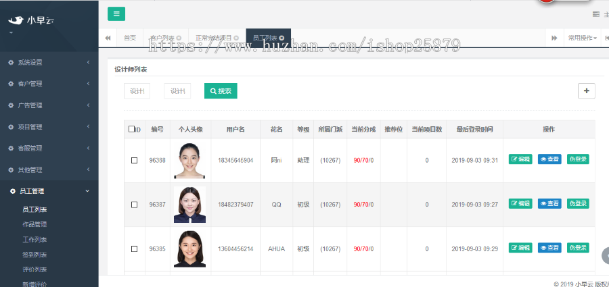Click gear icon beside 其他管理
609x287 pixels.
pos(11,170)
